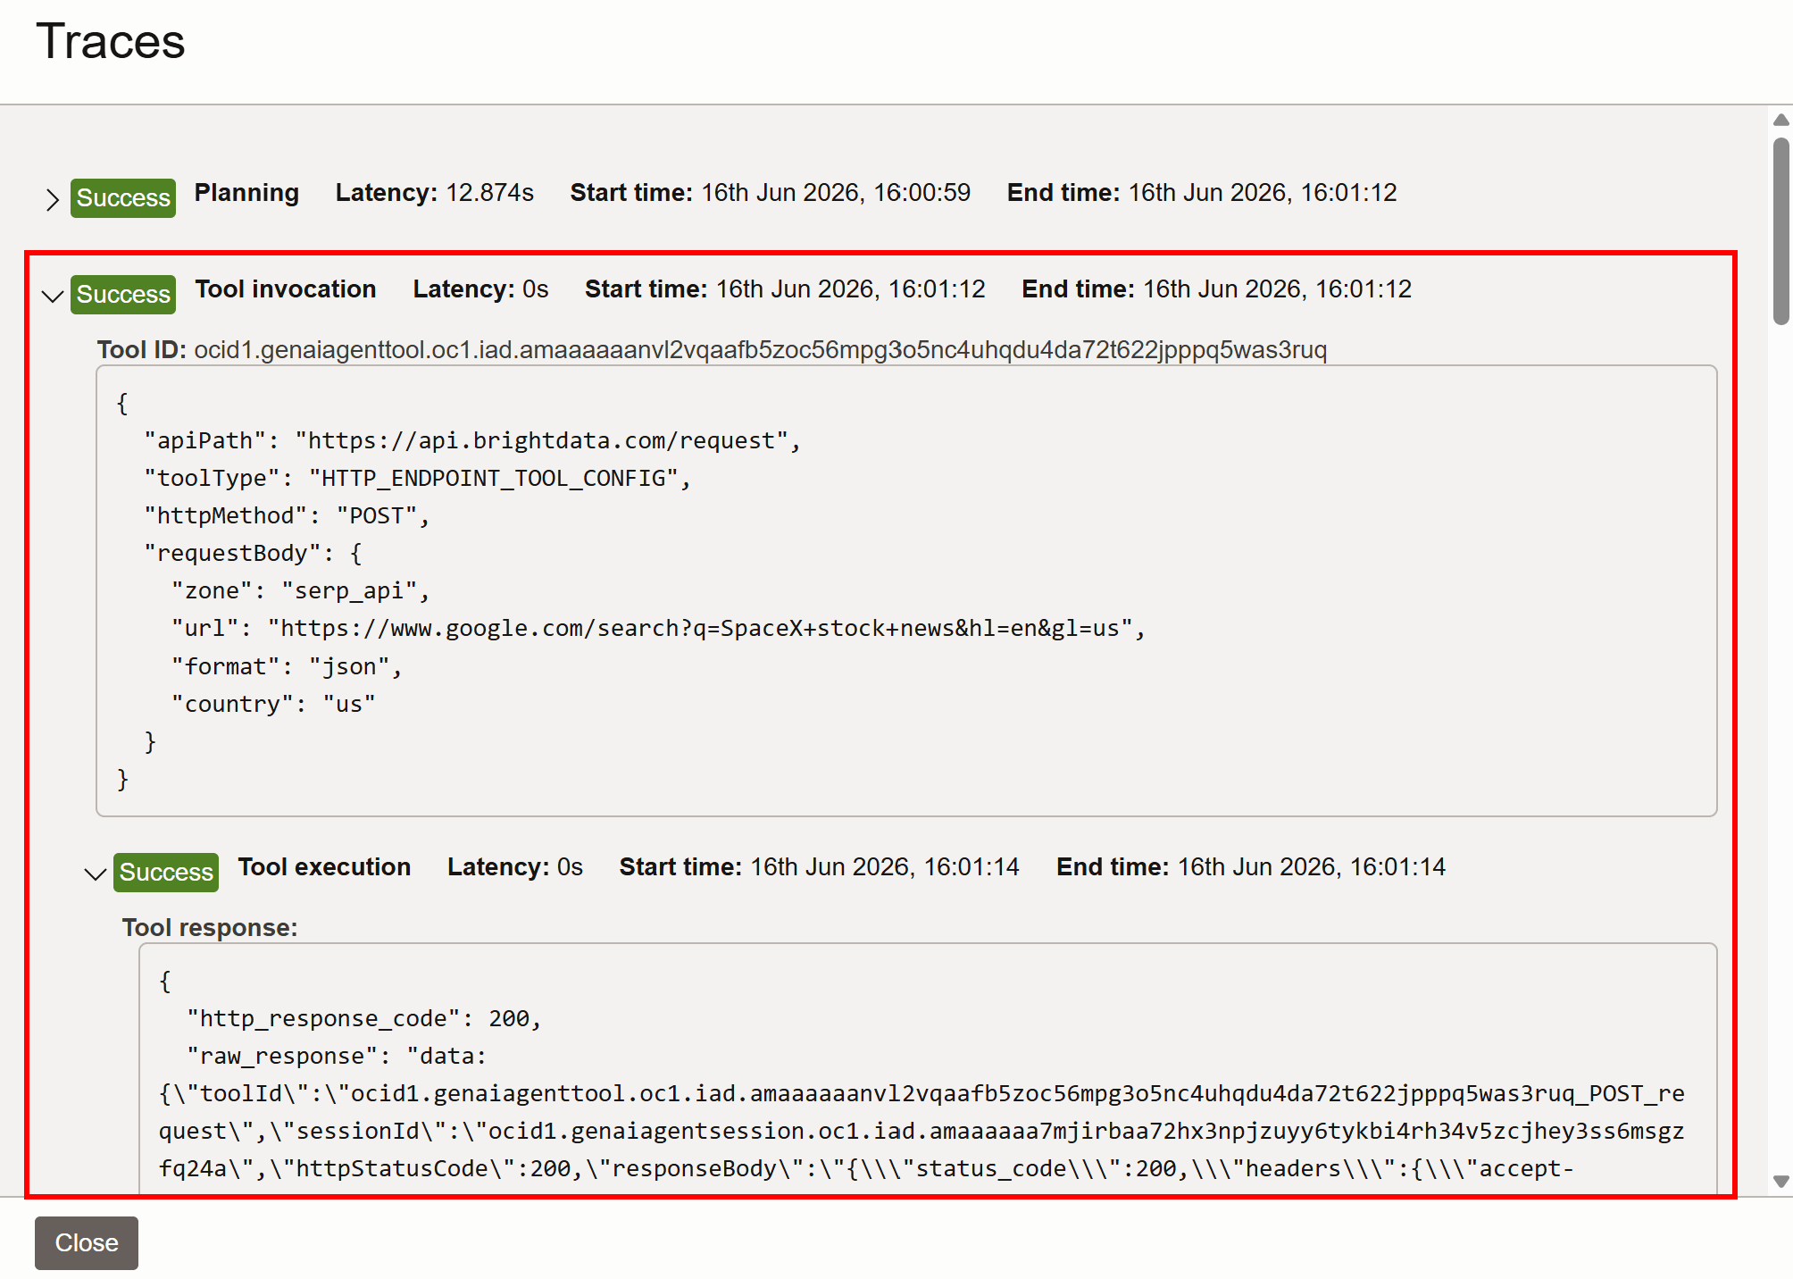1793x1279 pixels.
Task: Expand the Planning trace row
Action: (53, 199)
